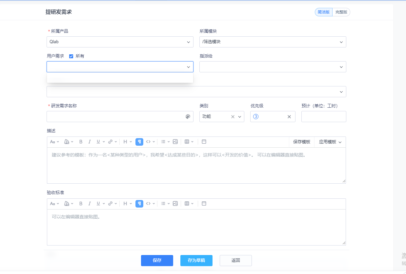This screenshot has width=406, height=274.
Task: Click the 存为草稿 button
Action: [x=196, y=261]
